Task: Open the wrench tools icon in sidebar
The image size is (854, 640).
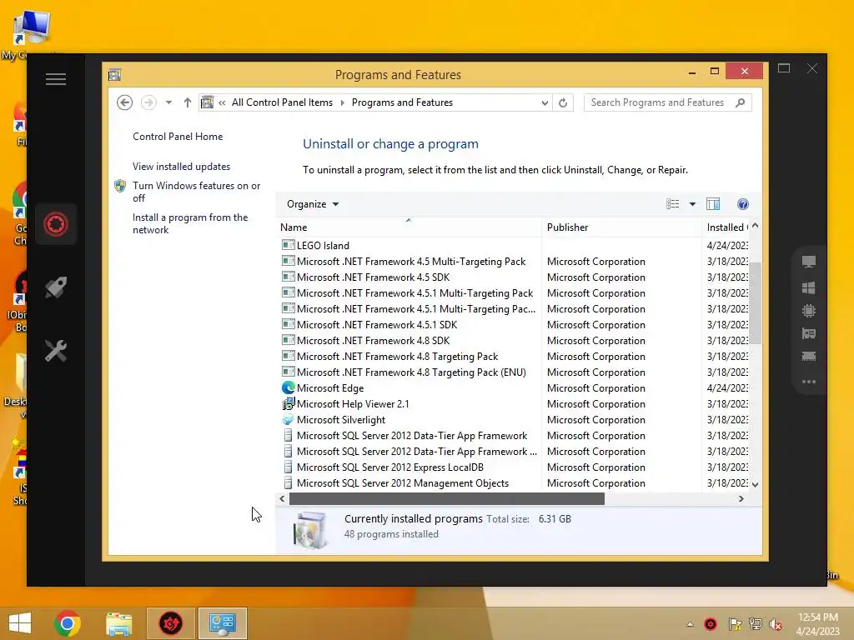Action: [56, 351]
